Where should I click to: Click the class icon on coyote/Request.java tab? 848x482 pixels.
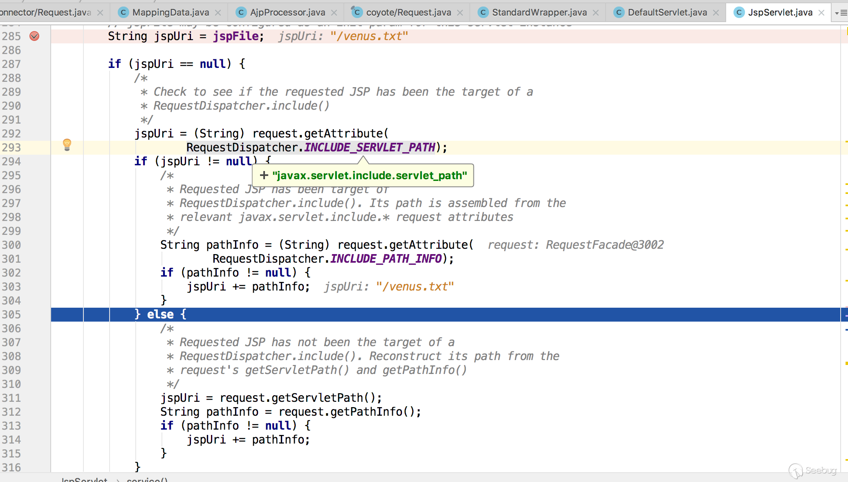coord(357,12)
